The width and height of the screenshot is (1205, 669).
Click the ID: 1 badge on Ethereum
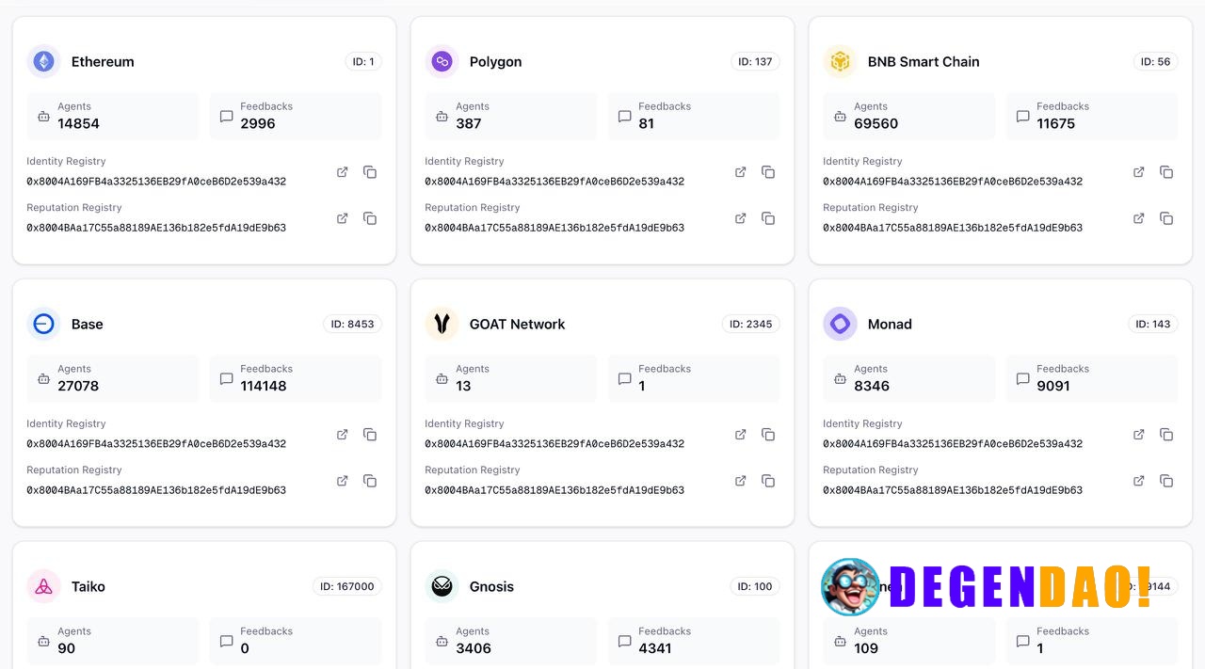[363, 61]
